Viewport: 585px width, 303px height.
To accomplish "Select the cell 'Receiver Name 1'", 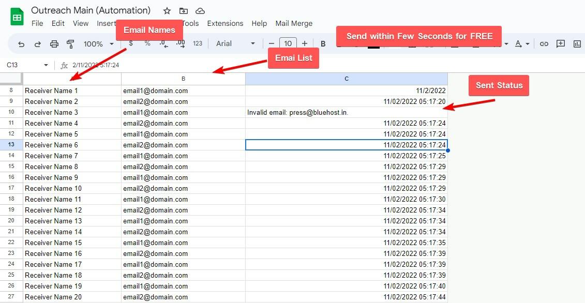I will click(72, 90).
